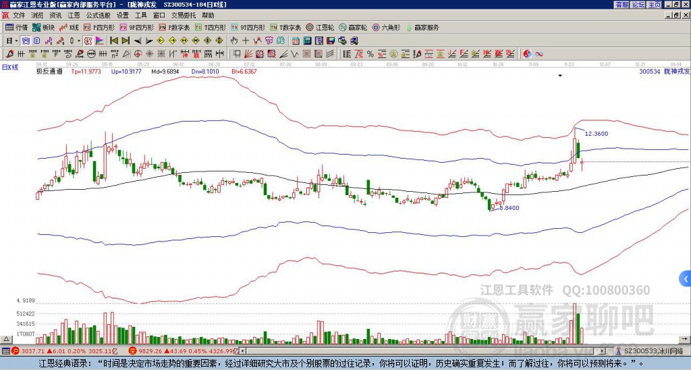This screenshot has height=370, width=691.
Task: Select the hand pan tool
Action: click(x=234, y=41)
